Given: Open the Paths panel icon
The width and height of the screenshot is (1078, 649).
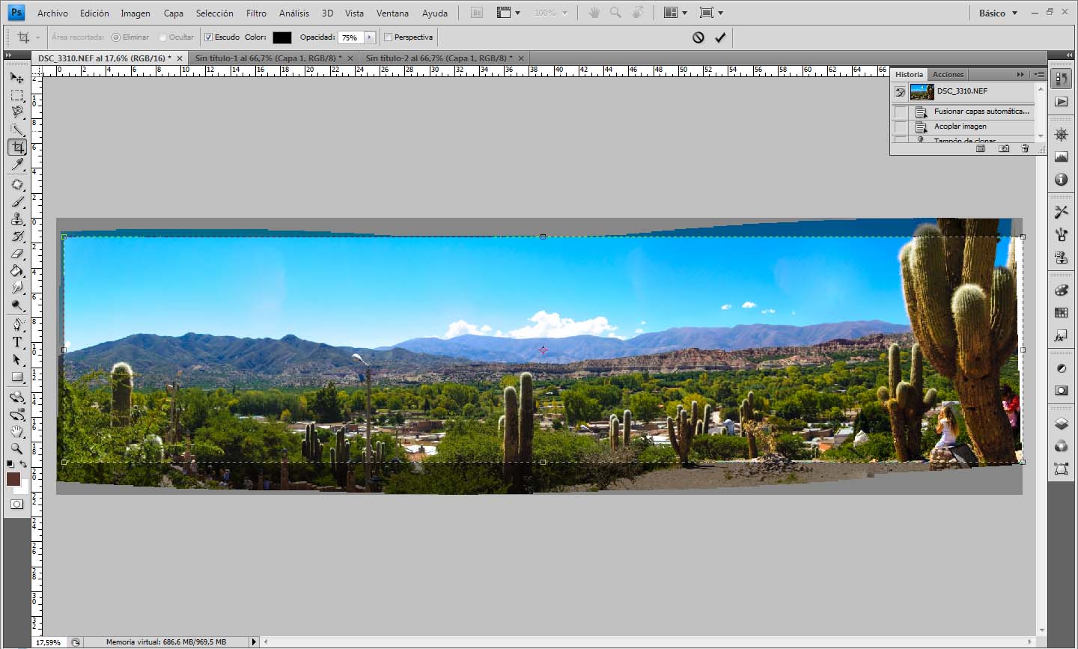Looking at the screenshot, I should coord(1061,469).
